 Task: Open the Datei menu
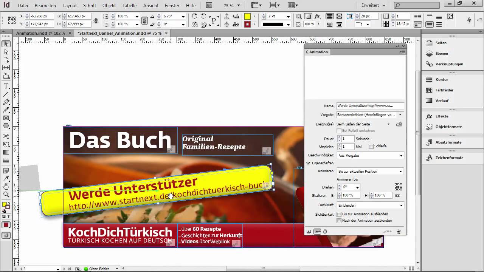[23, 6]
